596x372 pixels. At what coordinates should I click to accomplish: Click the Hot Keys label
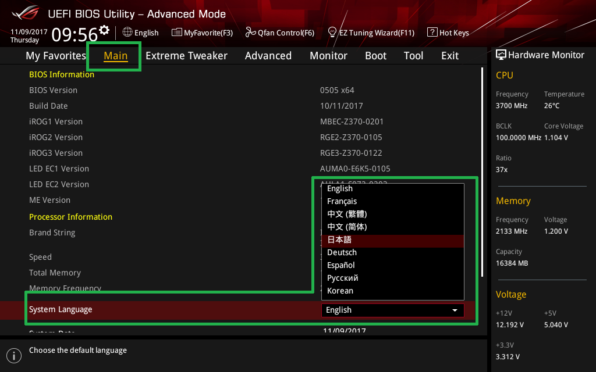pos(454,33)
